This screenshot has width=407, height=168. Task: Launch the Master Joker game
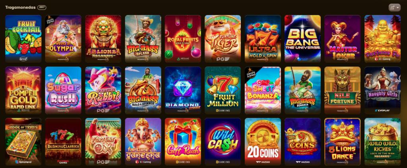(x=342, y=39)
